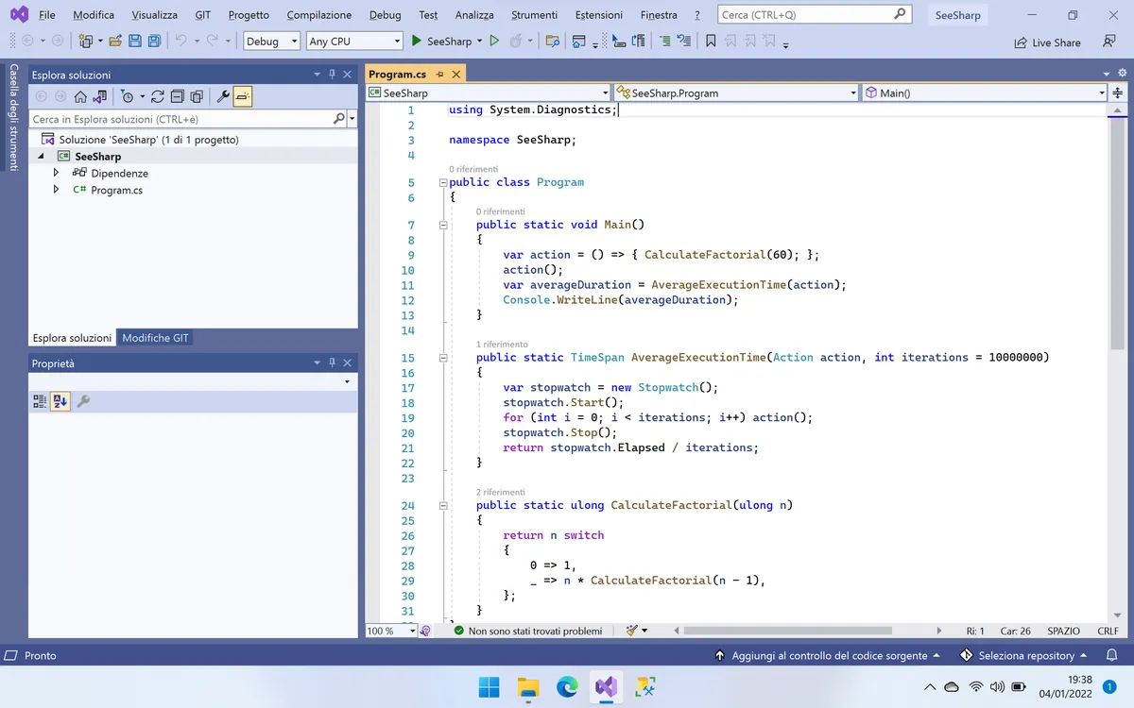This screenshot has width=1134, height=708.
Task: Click the Comment selected lines toolbar icon
Action: click(664, 42)
